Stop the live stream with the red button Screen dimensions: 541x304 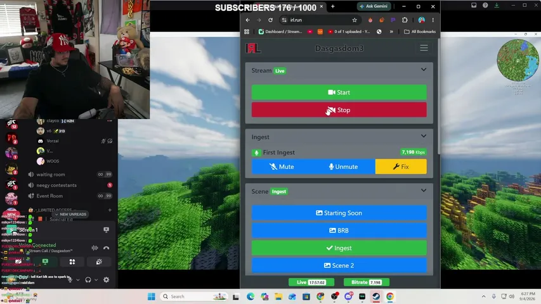[339, 110]
